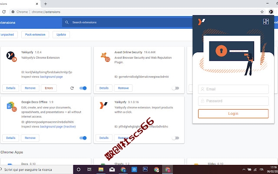
Task: Focus the Password field in popup
Action: (x=233, y=101)
